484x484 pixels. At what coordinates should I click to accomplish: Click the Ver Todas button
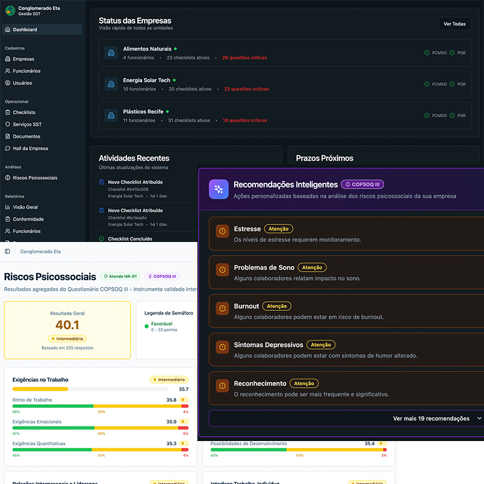coord(454,24)
